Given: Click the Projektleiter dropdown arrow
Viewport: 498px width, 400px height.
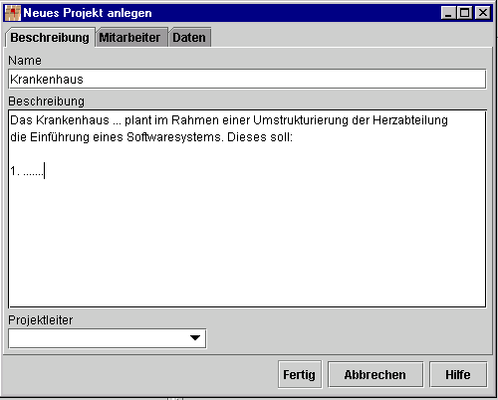Looking at the screenshot, I should coord(195,338).
